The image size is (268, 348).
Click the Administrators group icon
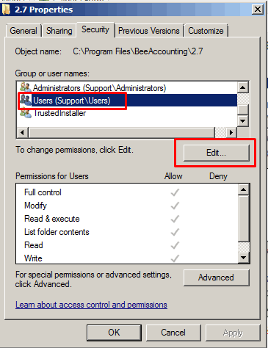(x=26, y=87)
